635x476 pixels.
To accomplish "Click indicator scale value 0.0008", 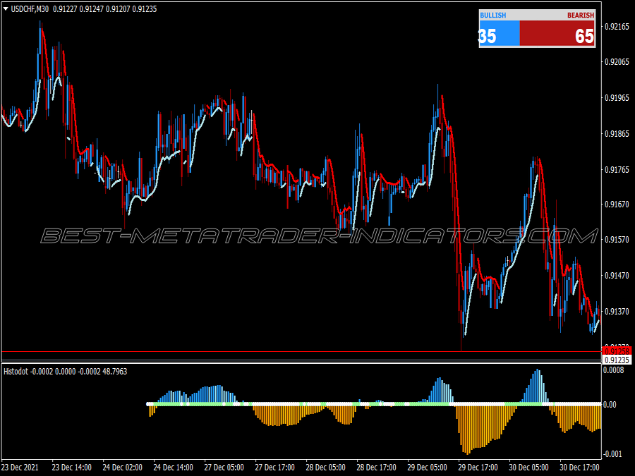I will coord(614,370).
